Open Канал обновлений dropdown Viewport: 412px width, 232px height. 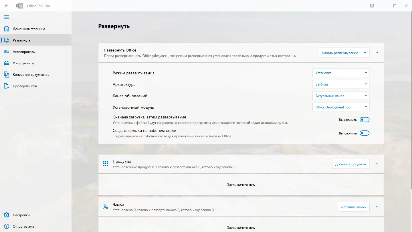click(x=341, y=96)
